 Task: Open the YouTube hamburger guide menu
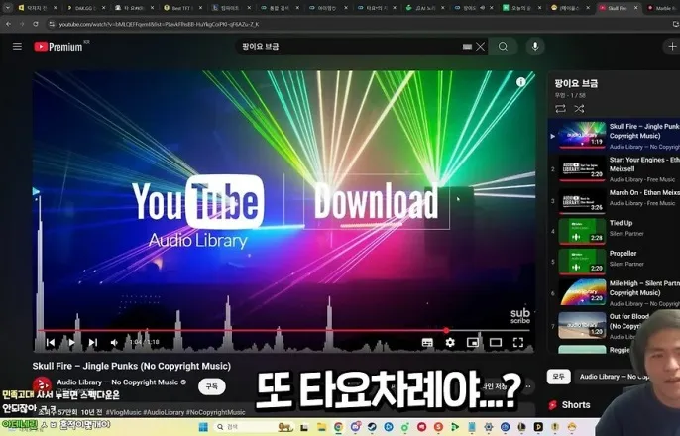(17, 46)
